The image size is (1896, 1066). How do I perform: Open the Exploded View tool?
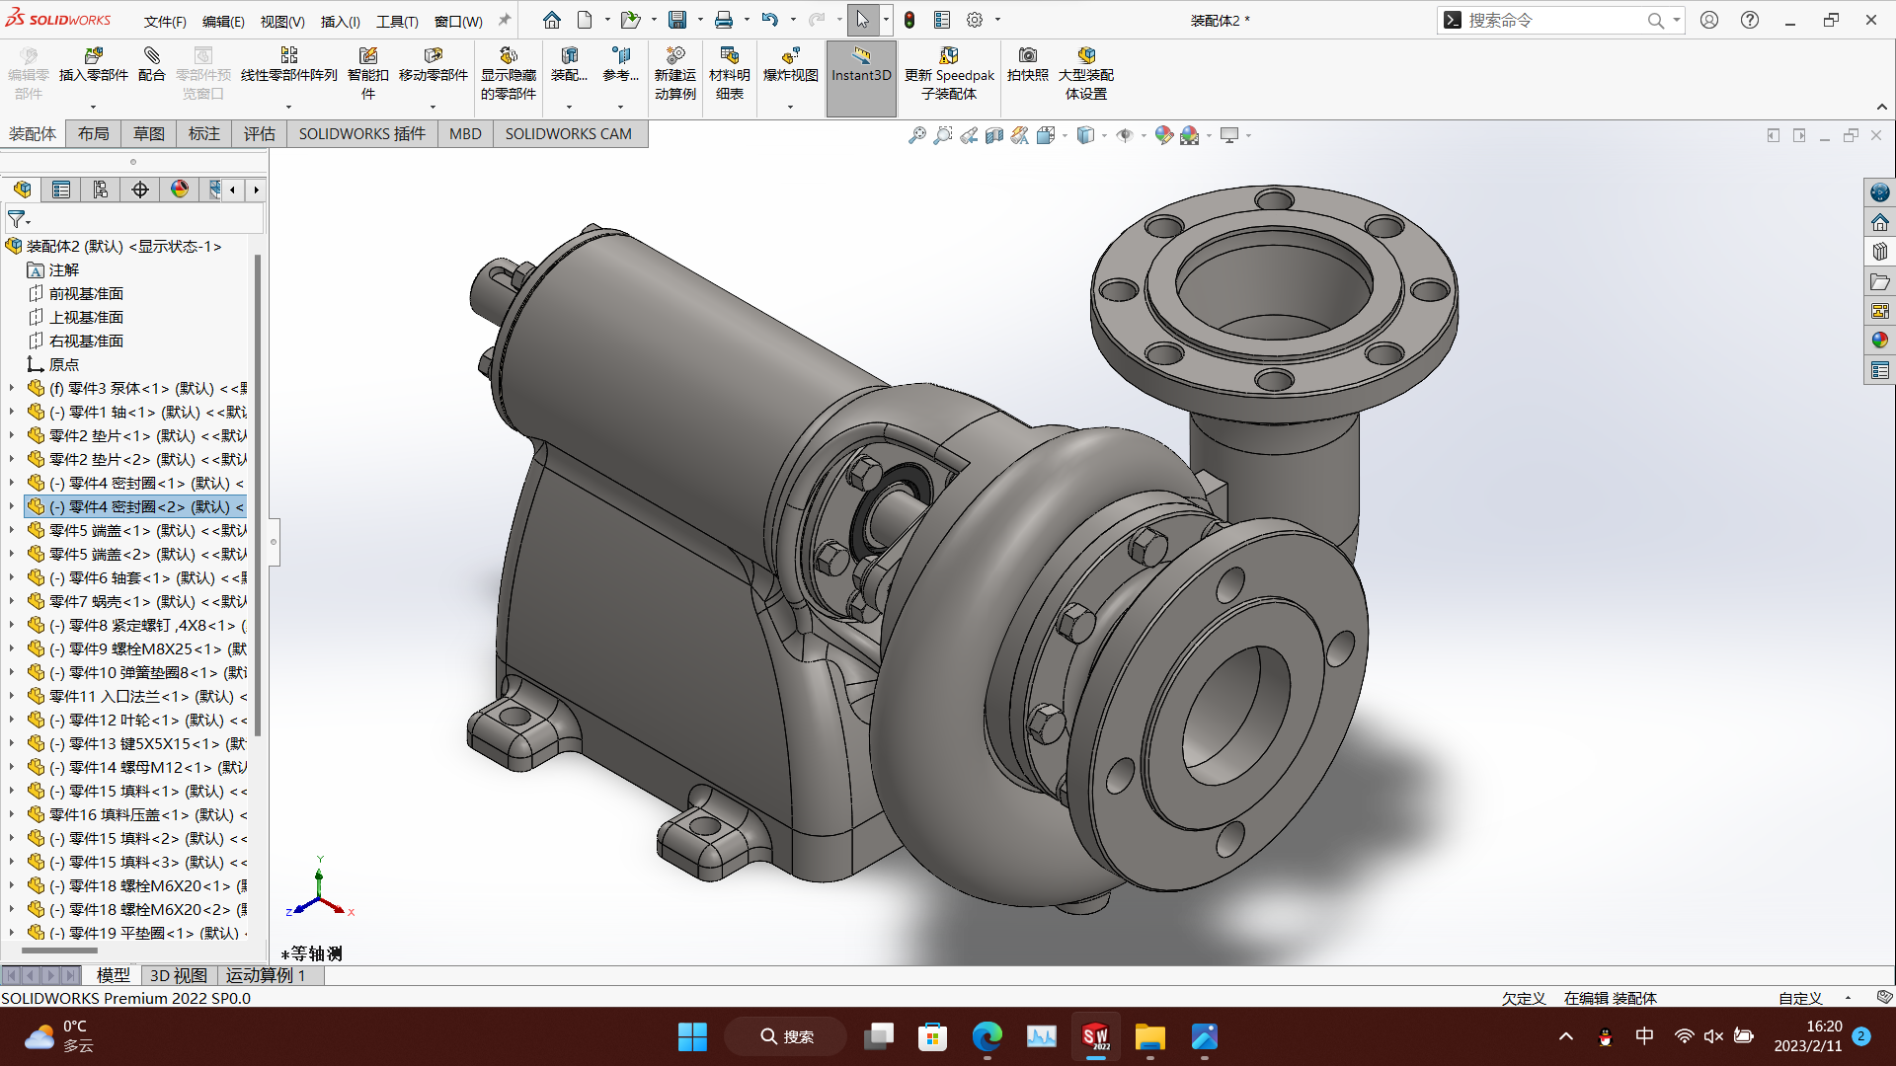pyautogui.click(x=790, y=64)
